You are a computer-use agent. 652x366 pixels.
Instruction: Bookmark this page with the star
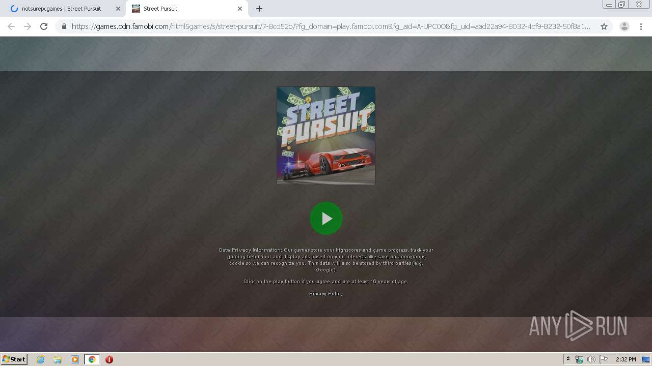tap(604, 26)
